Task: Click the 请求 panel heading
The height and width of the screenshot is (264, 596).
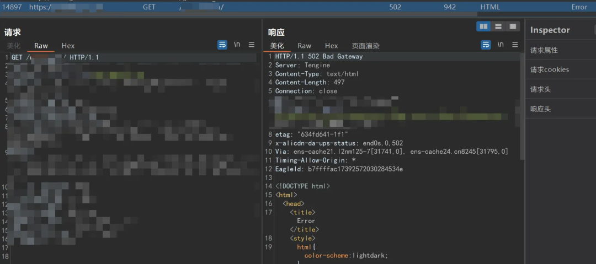Action: click(12, 33)
